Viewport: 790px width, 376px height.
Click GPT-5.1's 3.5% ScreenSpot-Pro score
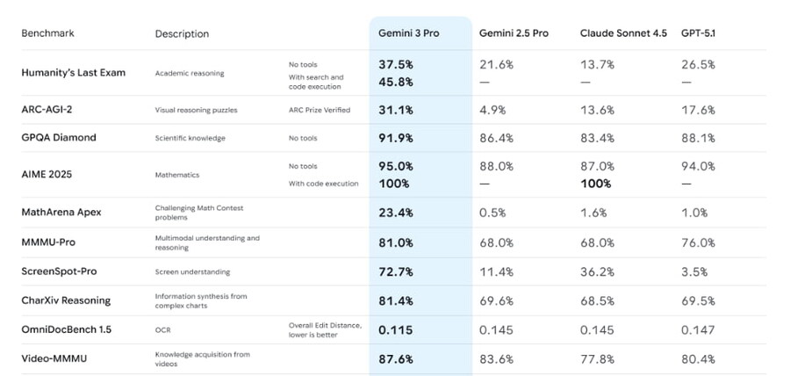[x=694, y=271]
